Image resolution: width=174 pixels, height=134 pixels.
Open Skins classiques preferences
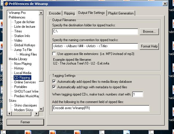pyautogui.click(x=26, y=105)
